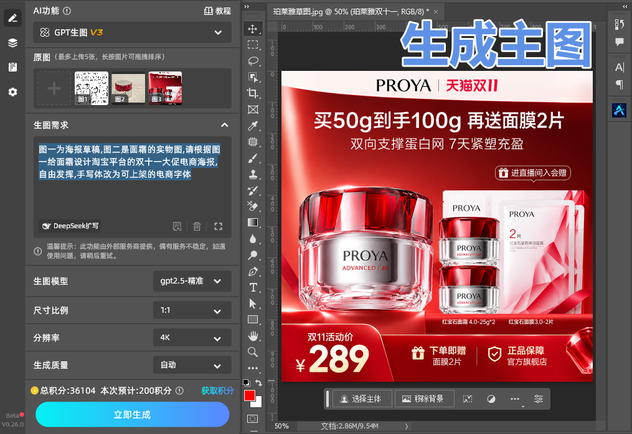Open the Edit Toolbar three-dots menu

click(x=253, y=368)
